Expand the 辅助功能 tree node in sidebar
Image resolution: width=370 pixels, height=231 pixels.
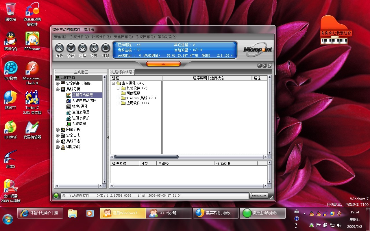point(58,147)
